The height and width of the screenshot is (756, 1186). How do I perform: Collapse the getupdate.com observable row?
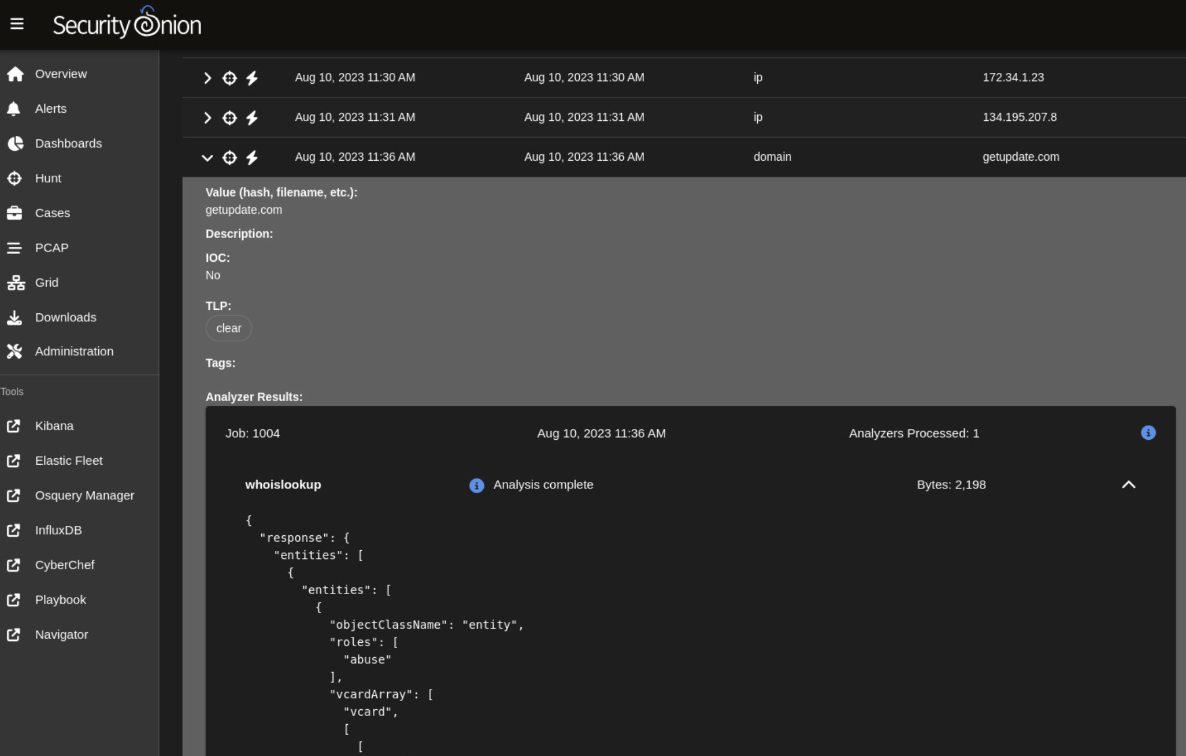click(207, 157)
